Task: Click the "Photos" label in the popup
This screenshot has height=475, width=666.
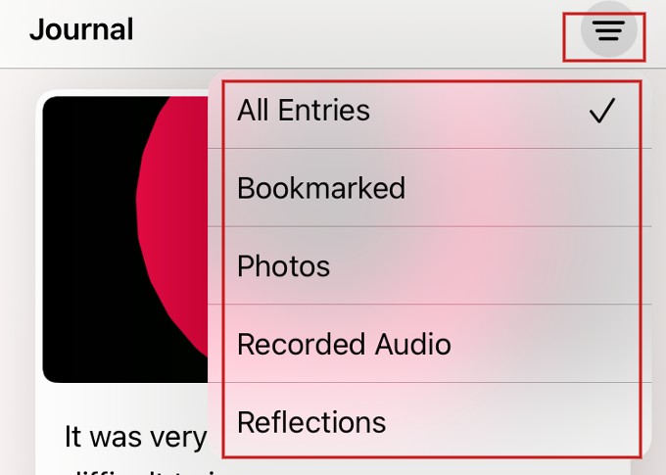Action: [283, 266]
